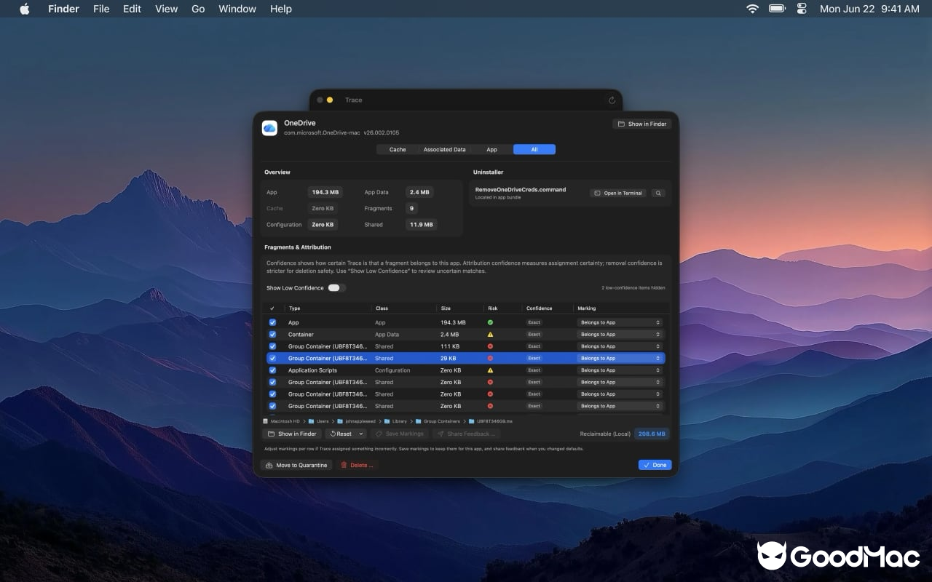Uncheck the Container row checkbox
The image size is (932, 582).
click(272, 335)
